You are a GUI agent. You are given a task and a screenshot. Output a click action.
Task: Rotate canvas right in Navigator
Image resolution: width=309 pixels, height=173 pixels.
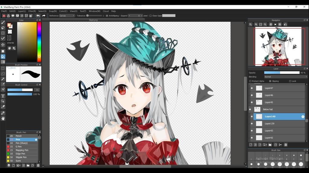280,24
